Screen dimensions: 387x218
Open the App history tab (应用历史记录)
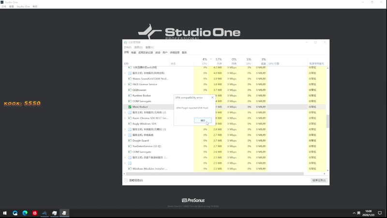click(x=146, y=53)
